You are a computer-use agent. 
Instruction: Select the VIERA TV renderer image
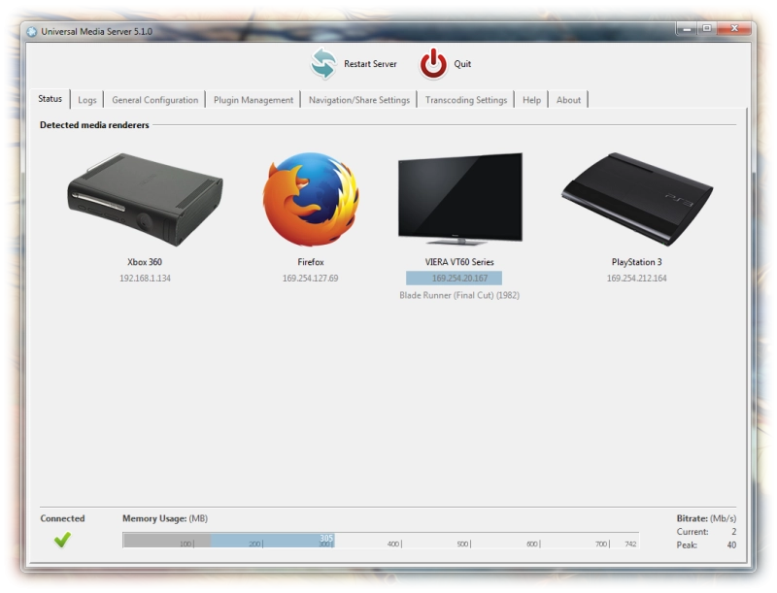[459, 199]
